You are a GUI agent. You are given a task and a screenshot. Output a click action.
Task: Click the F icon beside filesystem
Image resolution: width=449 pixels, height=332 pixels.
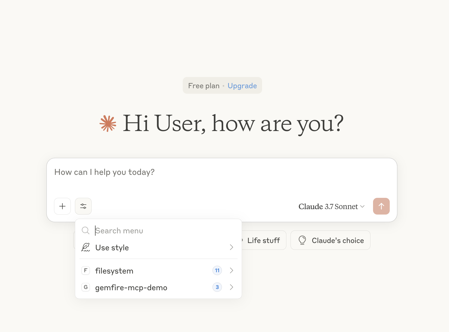point(86,270)
